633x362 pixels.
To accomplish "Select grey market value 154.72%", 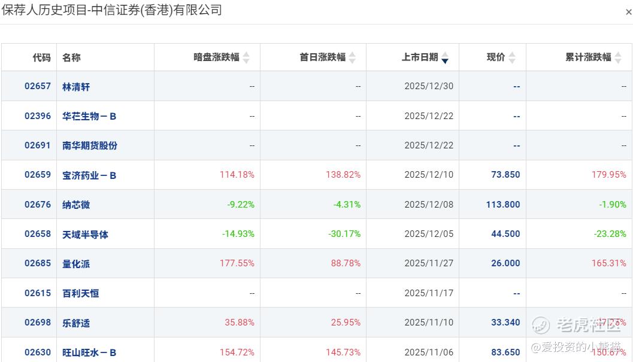I will point(237,352).
